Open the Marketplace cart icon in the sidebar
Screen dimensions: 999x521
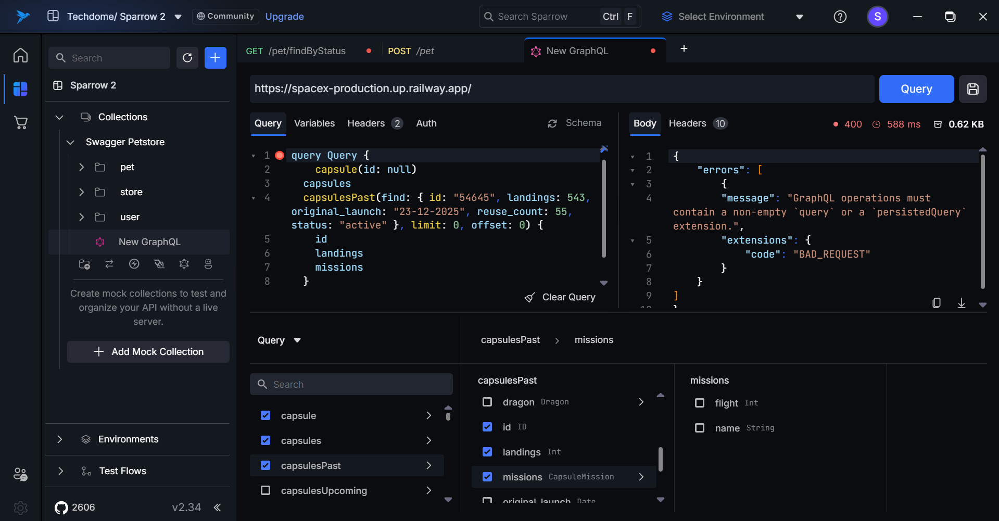(20, 122)
